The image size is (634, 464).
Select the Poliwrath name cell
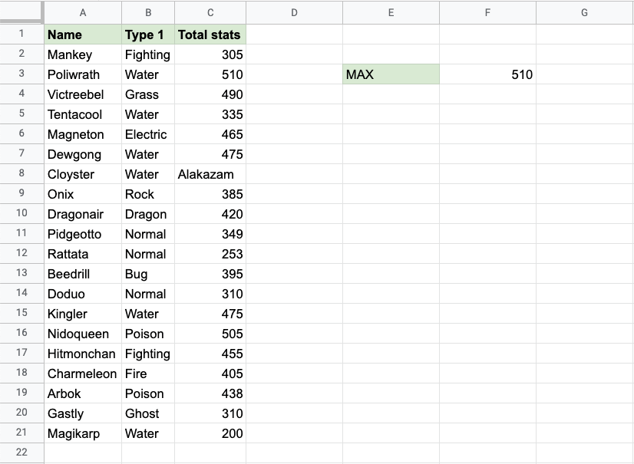(83, 74)
